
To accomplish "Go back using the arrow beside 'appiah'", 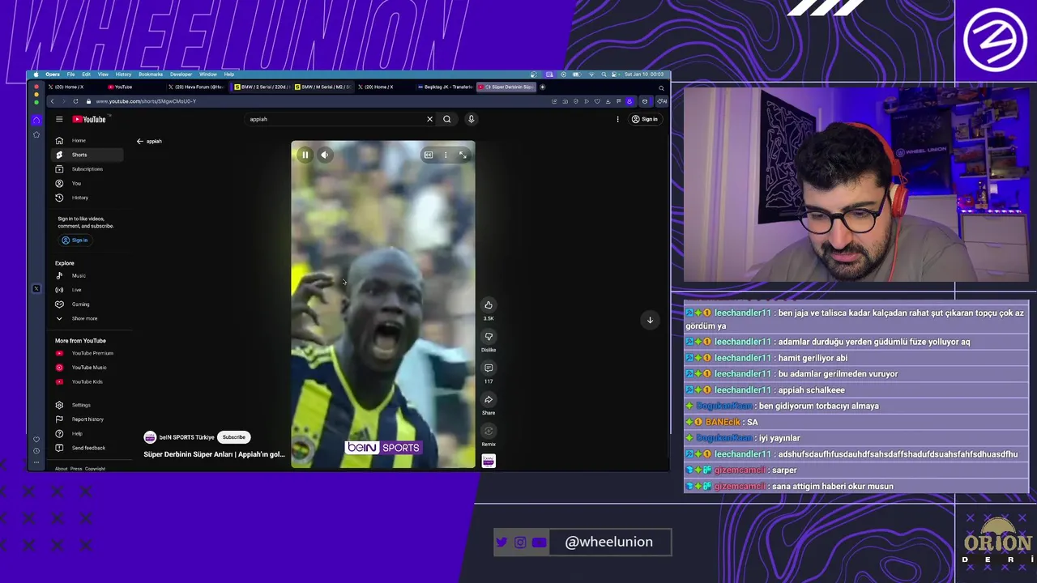I will (139, 141).
